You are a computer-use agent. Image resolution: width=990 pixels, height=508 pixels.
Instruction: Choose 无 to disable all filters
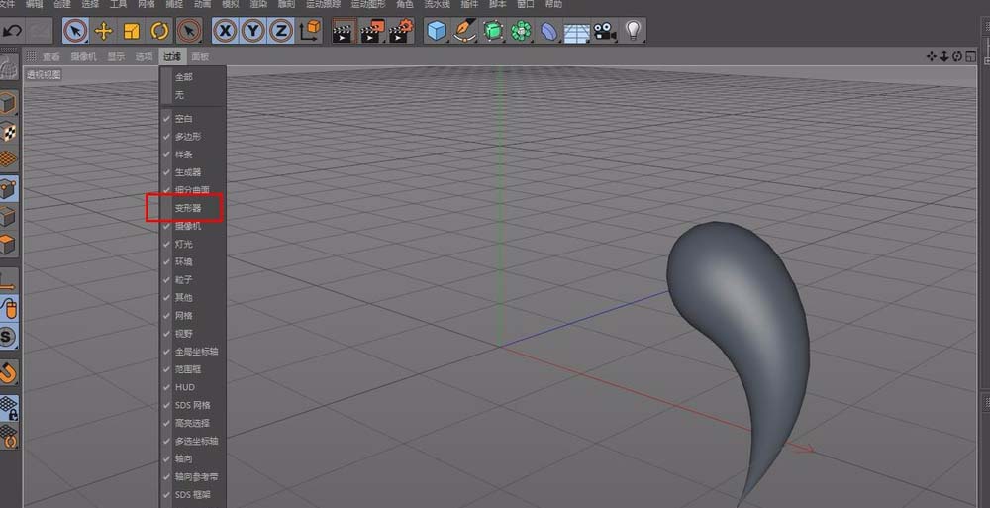[179, 95]
